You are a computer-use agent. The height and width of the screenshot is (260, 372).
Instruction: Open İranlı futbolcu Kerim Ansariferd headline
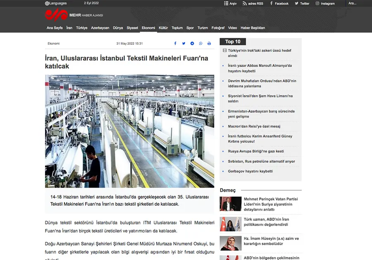[260, 139]
